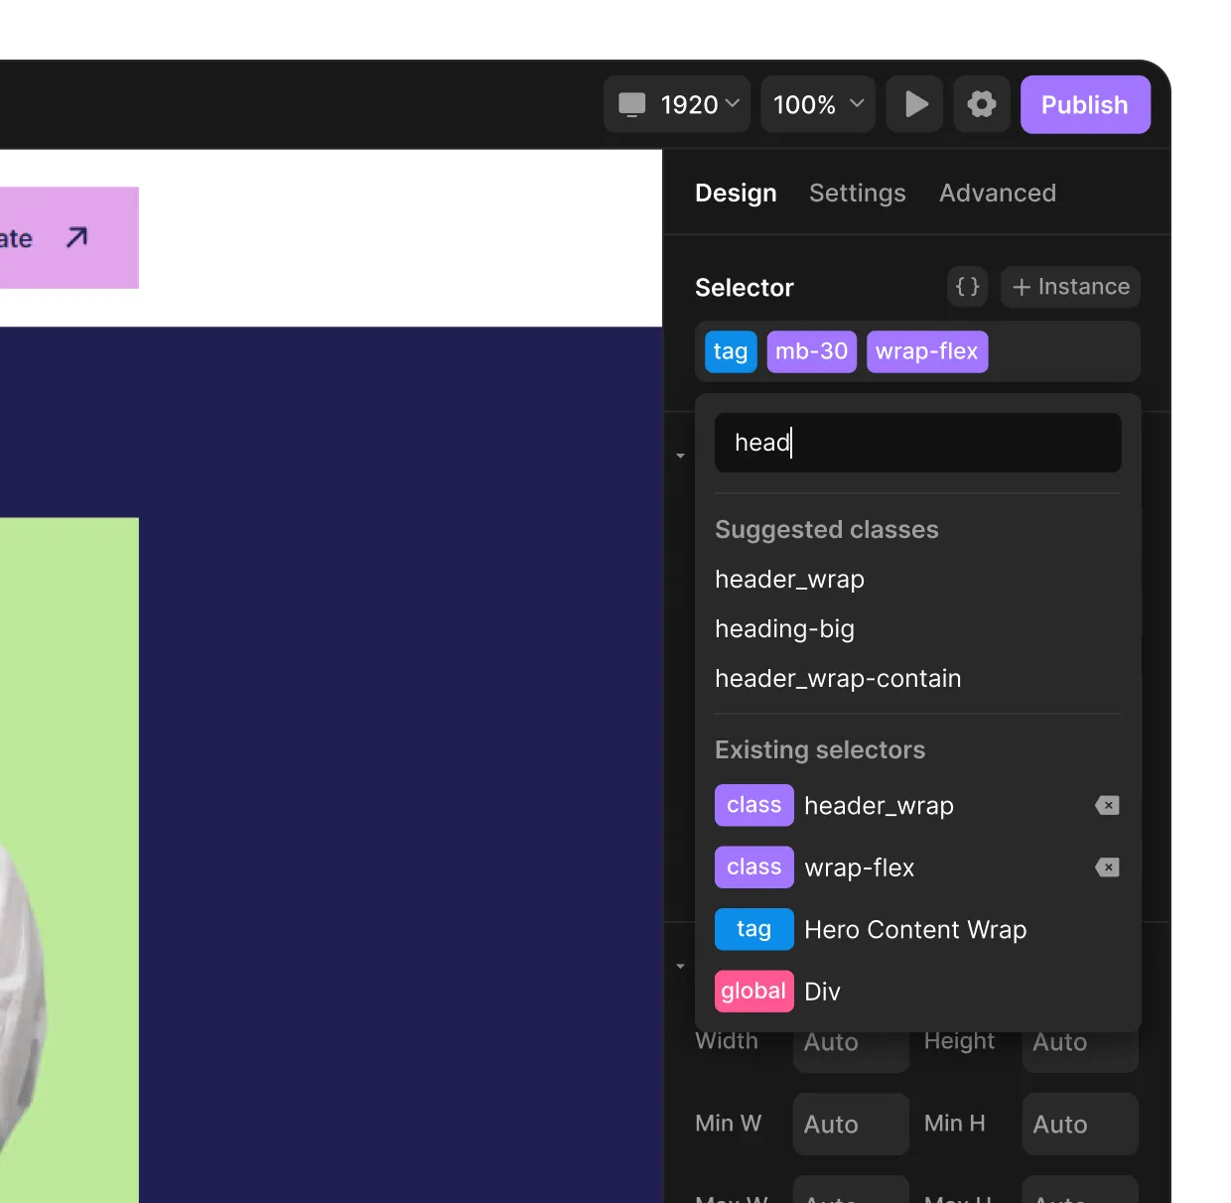Viewport: 1231px width, 1203px height.
Task: Collapse the size section arrow near global Div
Action: (x=680, y=966)
